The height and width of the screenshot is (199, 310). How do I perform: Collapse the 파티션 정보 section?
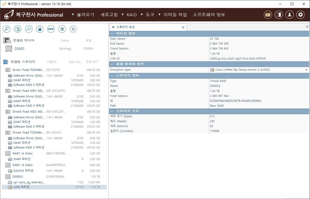tap(112, 34)
